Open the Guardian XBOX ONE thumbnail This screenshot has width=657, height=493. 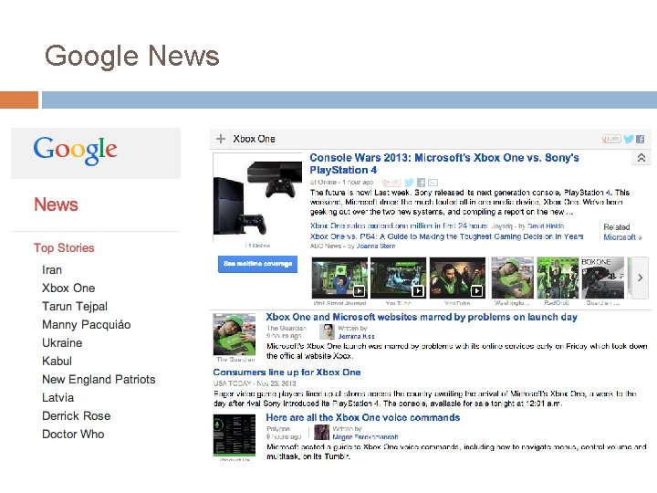[x=602, y=278]
